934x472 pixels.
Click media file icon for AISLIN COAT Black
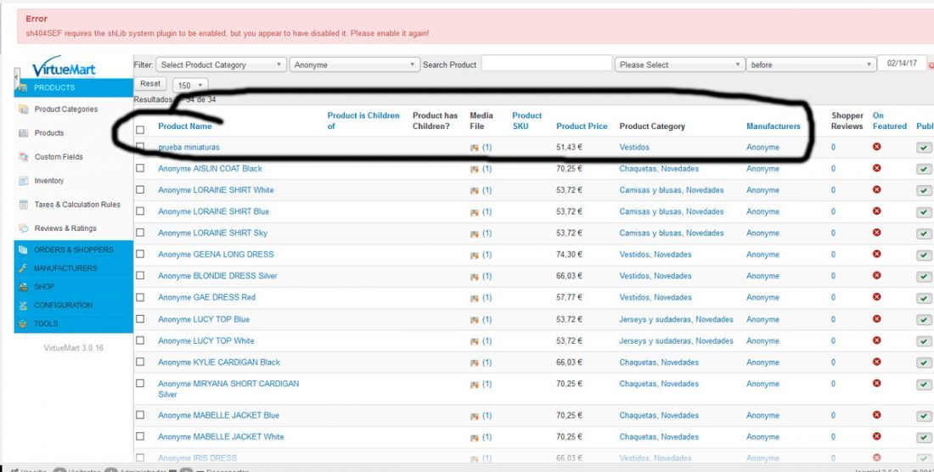[x=474, y=169]
